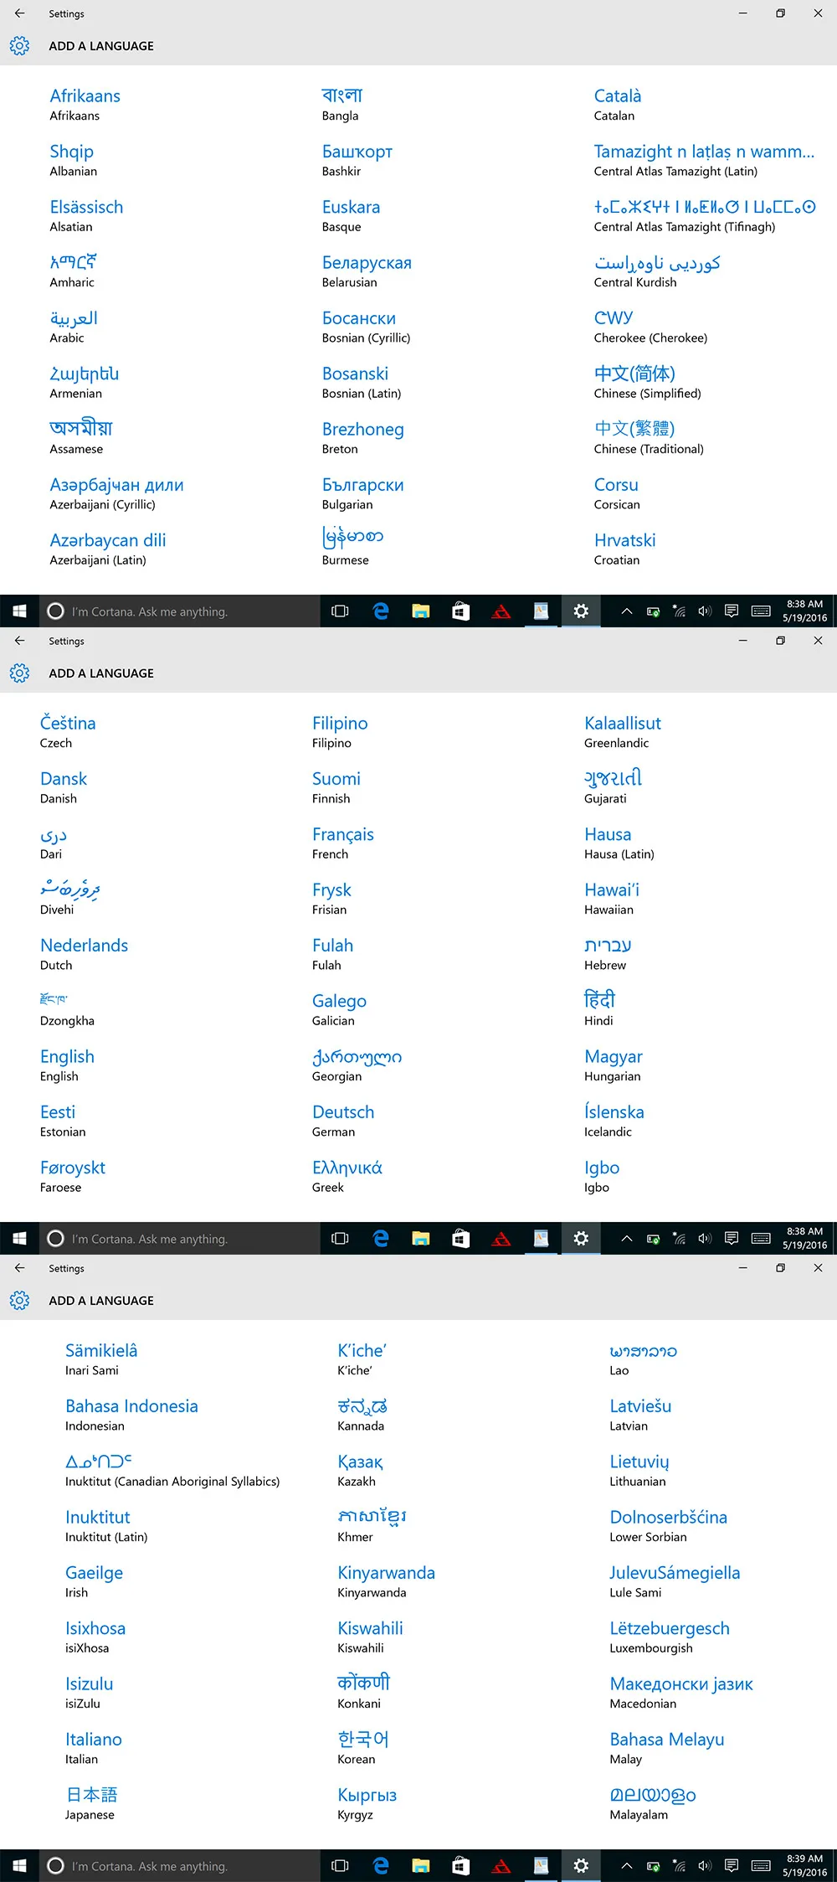Click Cortana search box on 8:39 AM taskbar
The image size is (837, 1882).
(180, 1865)
